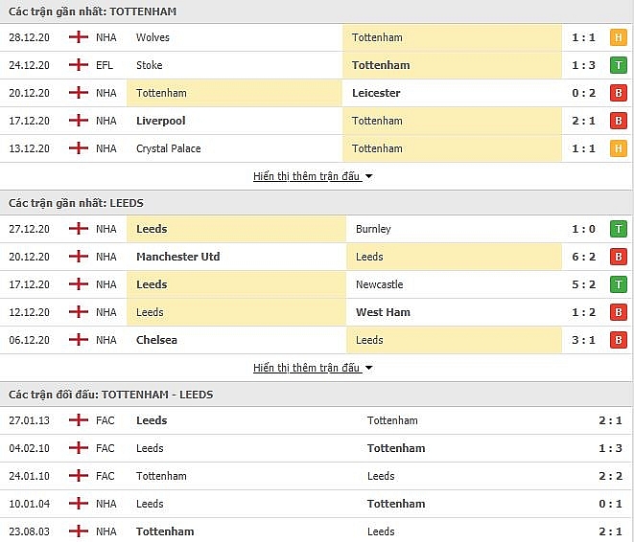The width and height of the screenshot is (634, 542).
Task: Click England flag next to 28.12.20
Action: pos(79,37)
